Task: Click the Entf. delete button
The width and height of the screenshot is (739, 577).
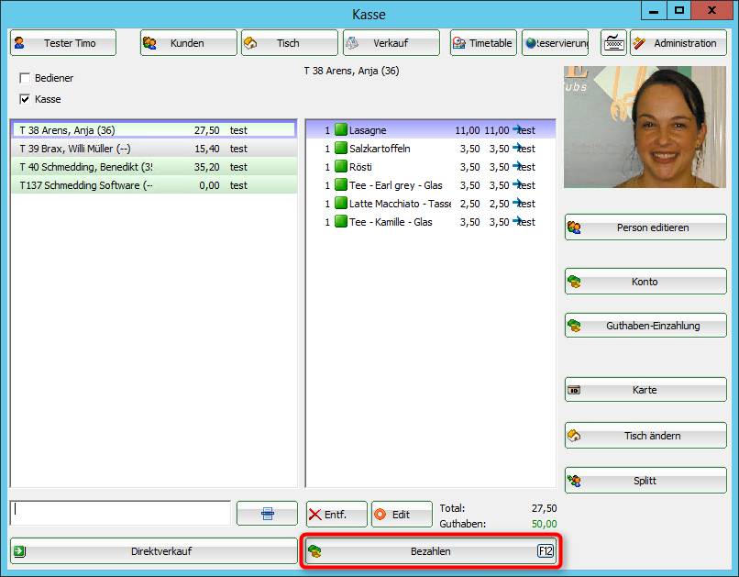Action: click(336, 515)
